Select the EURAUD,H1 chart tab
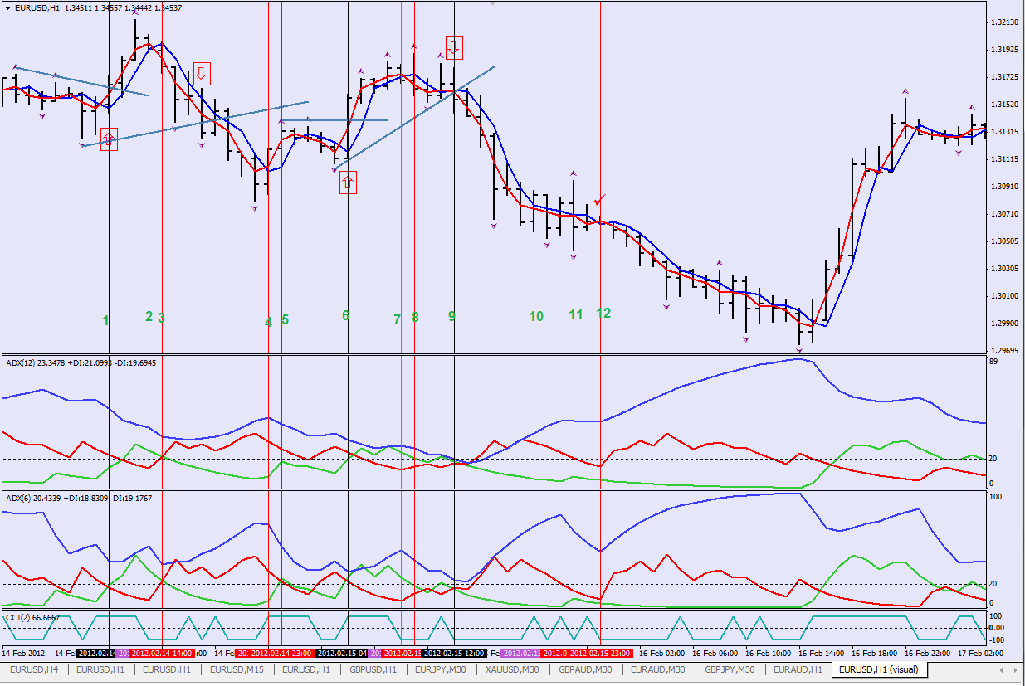 click(798, 669)
